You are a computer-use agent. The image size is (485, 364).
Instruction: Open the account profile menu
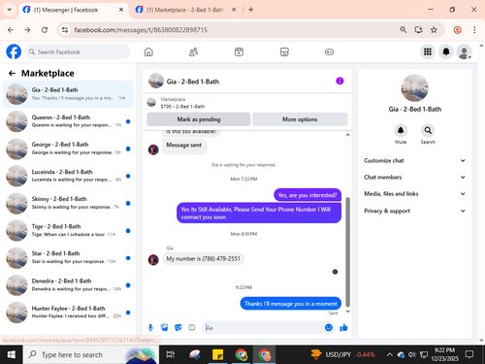(464, 51)
